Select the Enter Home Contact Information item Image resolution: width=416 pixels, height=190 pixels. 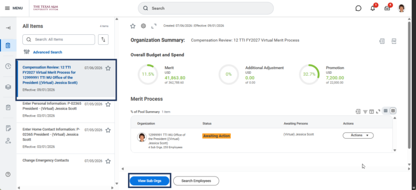(x=66, y=138)
